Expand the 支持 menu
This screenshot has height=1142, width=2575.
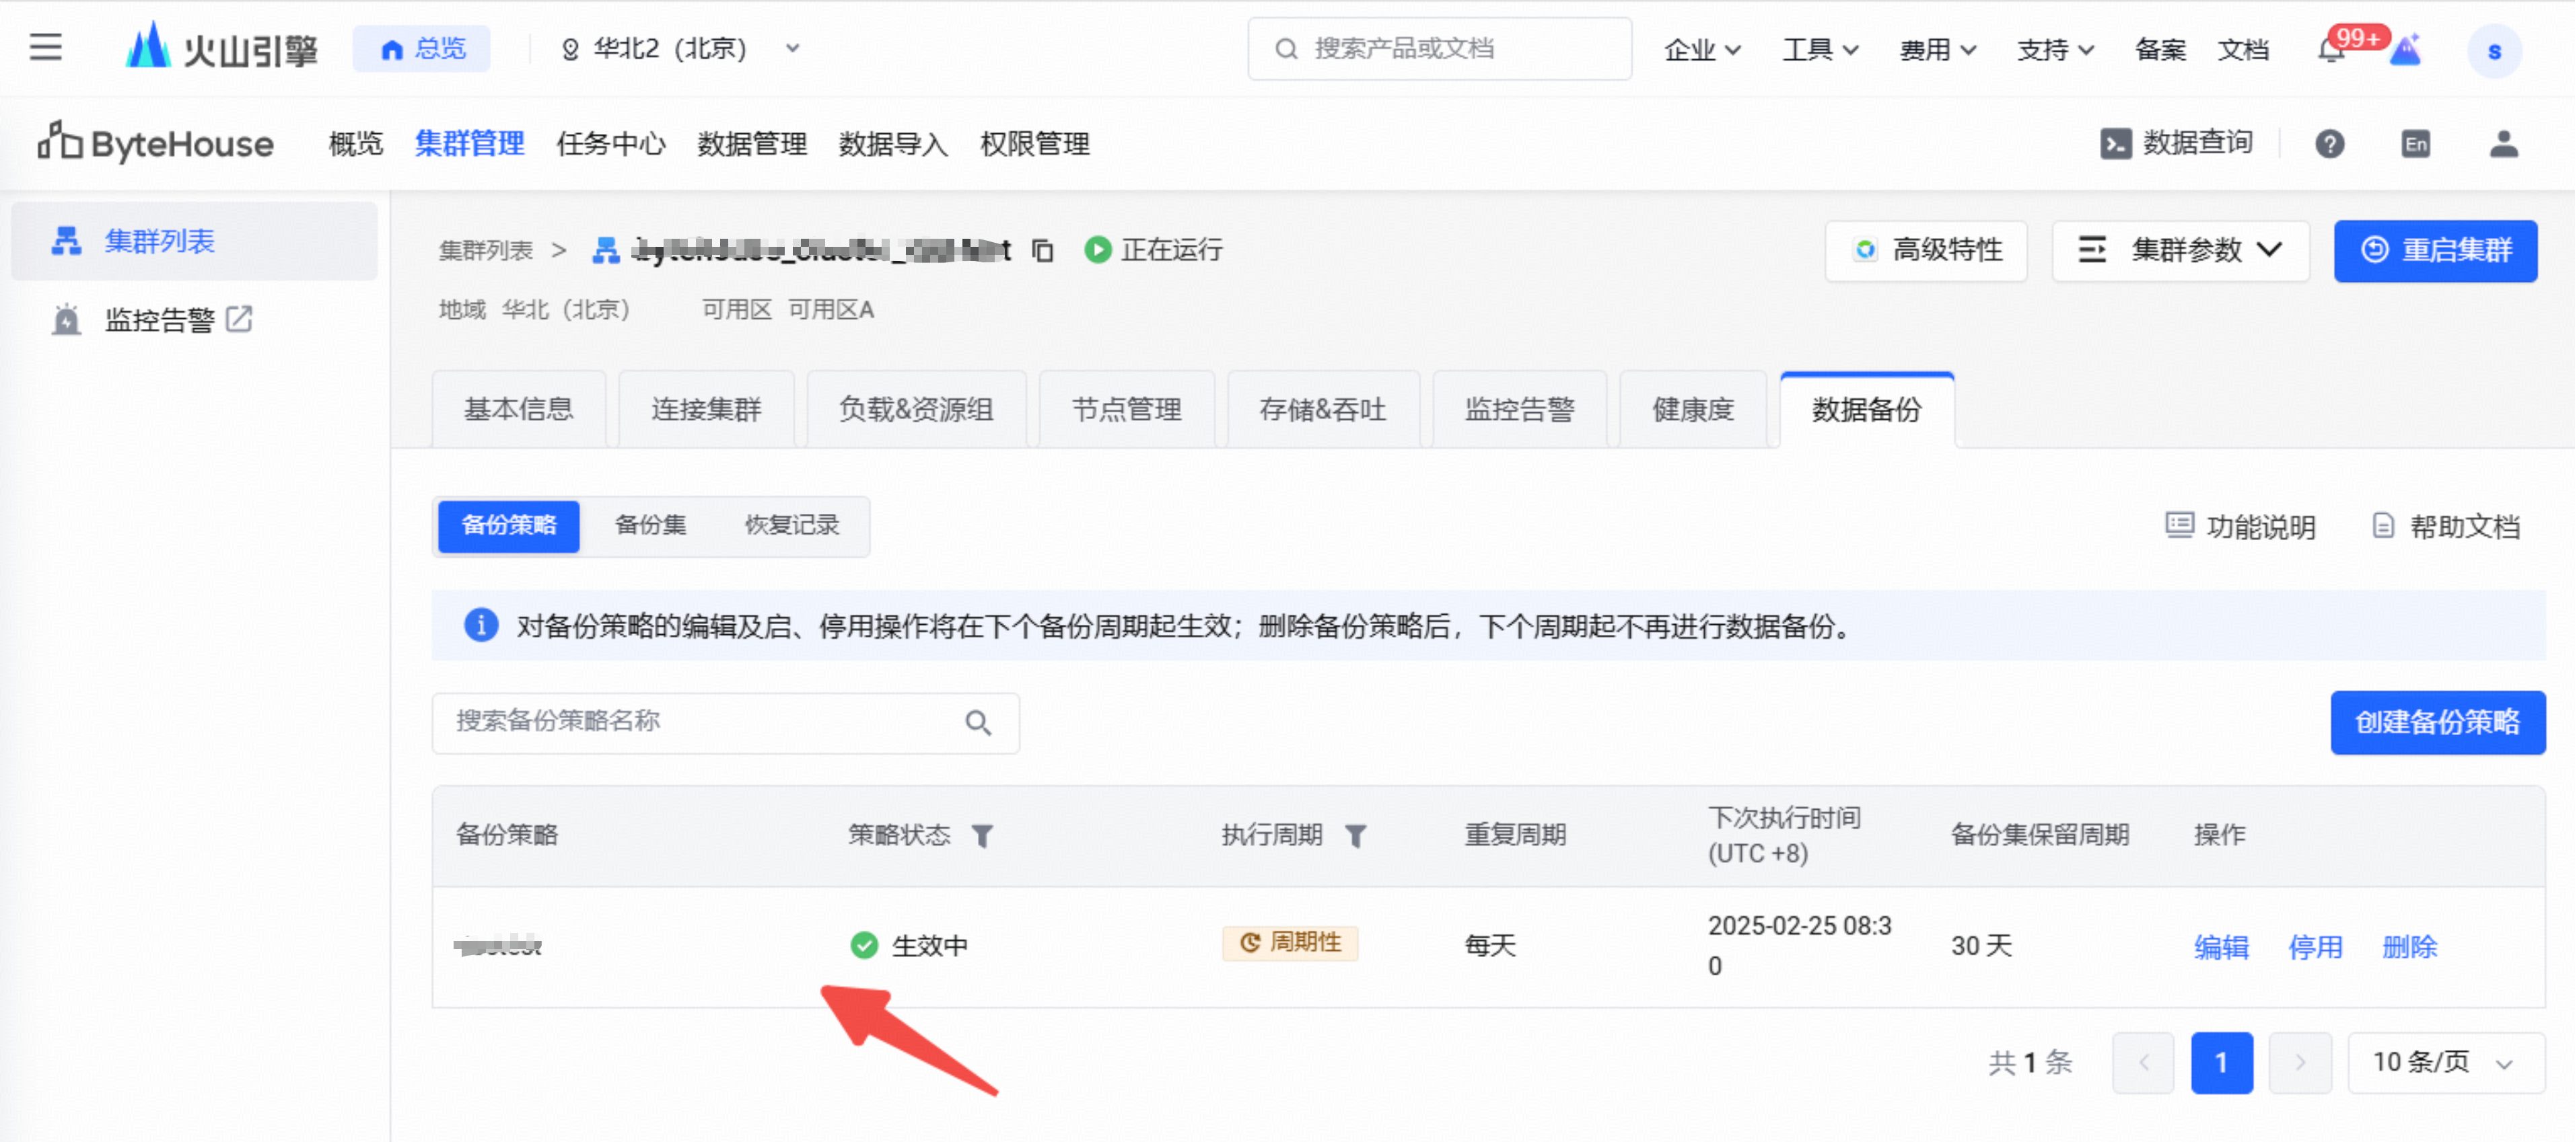[2055, 49]
